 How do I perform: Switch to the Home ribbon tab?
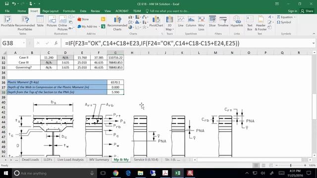(x=22, y=11)
